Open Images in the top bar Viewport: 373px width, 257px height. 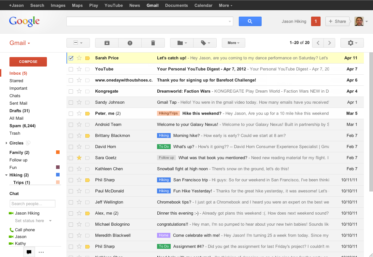coord(58,5)
